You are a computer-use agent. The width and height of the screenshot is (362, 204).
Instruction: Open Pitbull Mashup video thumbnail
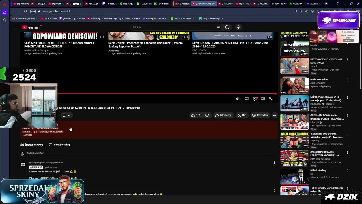click(294, 177)
